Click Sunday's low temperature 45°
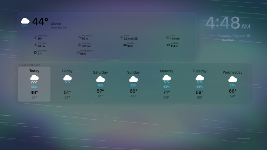The height and width of the screenshot is (150, 267). click(x=133, y=96)
